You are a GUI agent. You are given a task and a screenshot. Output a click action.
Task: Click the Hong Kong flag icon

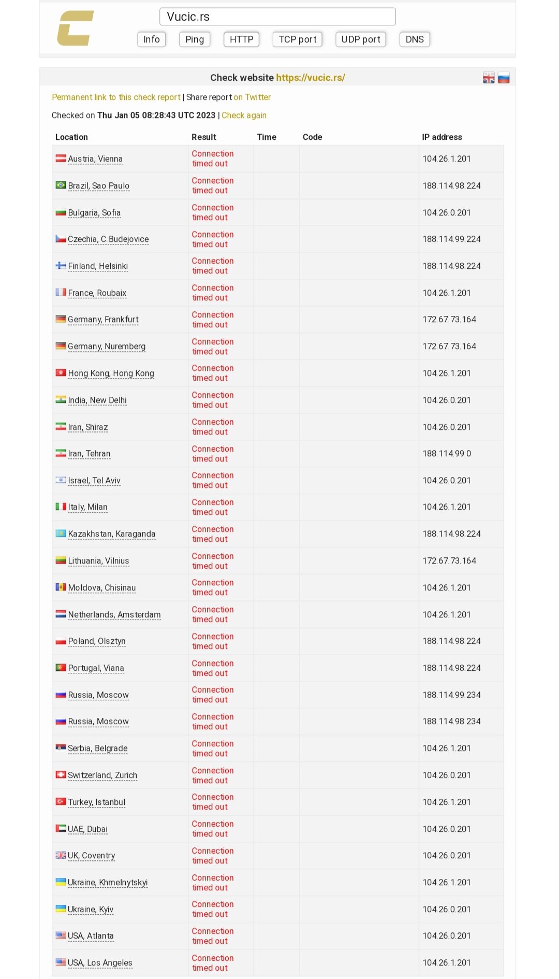61,372
